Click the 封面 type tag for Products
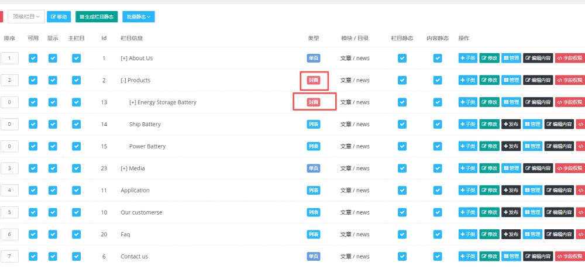Viewport: 585px width, 269px height. 314,80
